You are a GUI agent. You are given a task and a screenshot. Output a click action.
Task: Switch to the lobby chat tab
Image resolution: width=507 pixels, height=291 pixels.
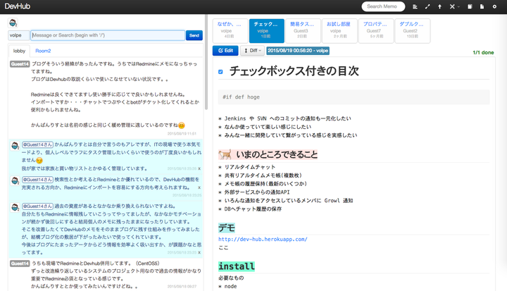pos(19,51)
